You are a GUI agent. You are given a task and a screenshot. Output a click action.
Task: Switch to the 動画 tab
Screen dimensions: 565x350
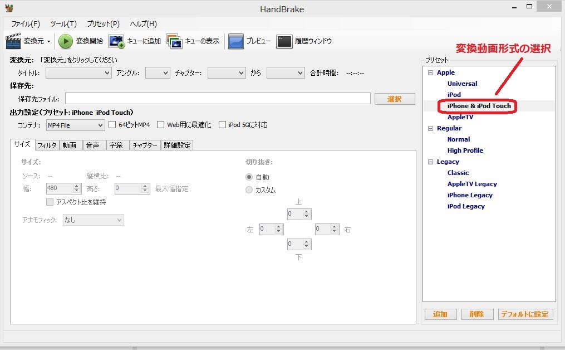[70, 145]
